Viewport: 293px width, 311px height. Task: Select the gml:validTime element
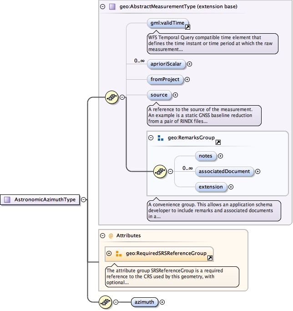168,23
